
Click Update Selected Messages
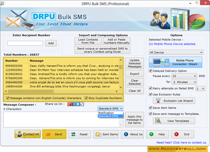pos(134,63)
